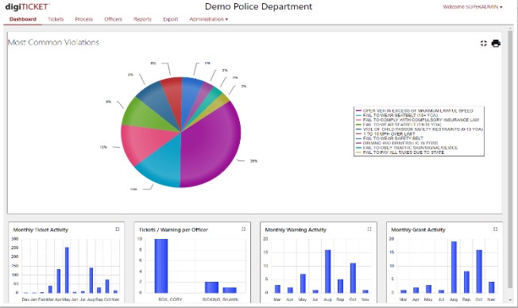The width and height of the screenshot is (518, 308).
Task: Click the Aug bar in Monthly Ticket Activity
Action: coord(91,280)
